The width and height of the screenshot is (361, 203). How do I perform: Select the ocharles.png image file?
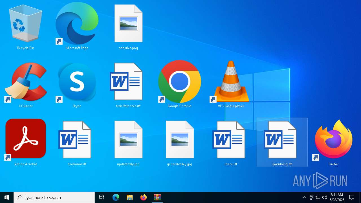pyautogui.click(x=128, y=27)
